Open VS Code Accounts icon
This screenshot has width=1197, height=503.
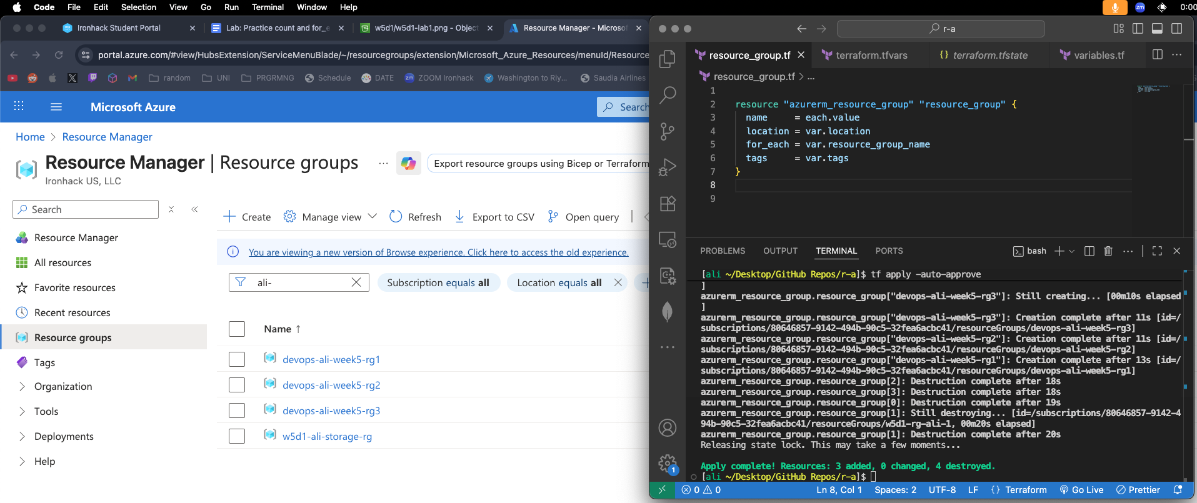pyautogui.click(x=668, y=428)
